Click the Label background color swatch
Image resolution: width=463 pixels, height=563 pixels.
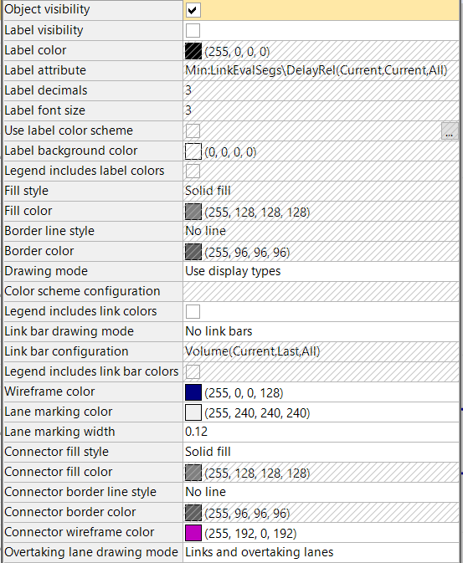coord(193,151)
